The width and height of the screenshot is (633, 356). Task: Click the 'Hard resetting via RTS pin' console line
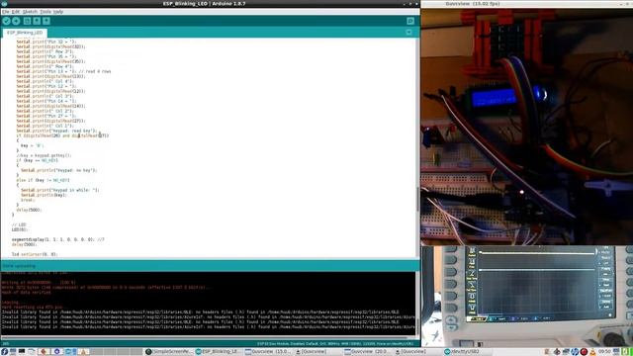33,308
